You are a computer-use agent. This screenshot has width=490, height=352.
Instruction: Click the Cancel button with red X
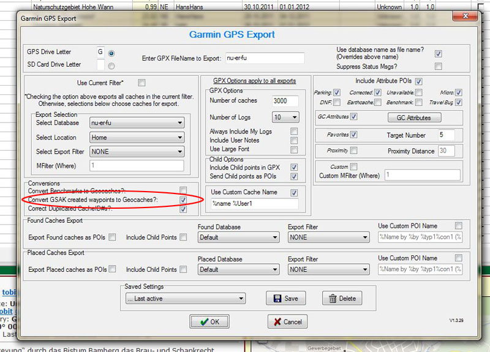pos(287,322)
